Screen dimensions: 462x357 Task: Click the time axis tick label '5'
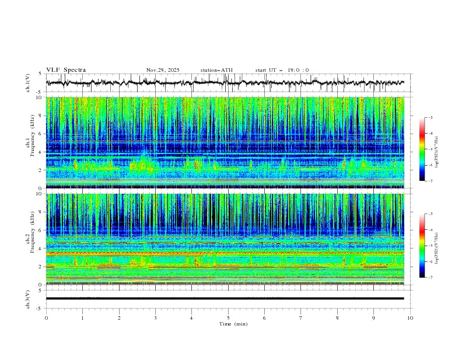(228, 318)
